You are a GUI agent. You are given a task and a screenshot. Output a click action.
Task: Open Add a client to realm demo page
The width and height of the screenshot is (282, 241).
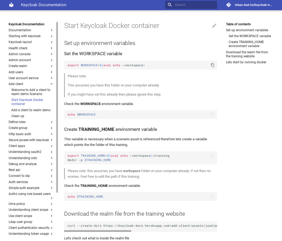[x=31, y=110]
